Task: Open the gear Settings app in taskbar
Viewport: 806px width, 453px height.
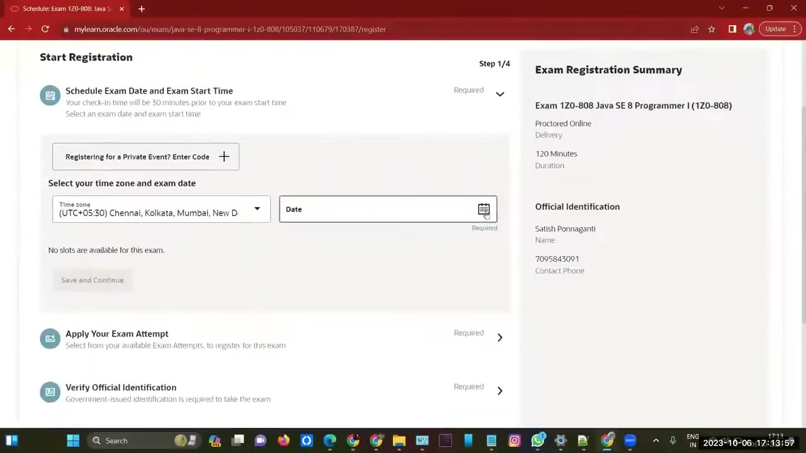Action: (560, 440)
